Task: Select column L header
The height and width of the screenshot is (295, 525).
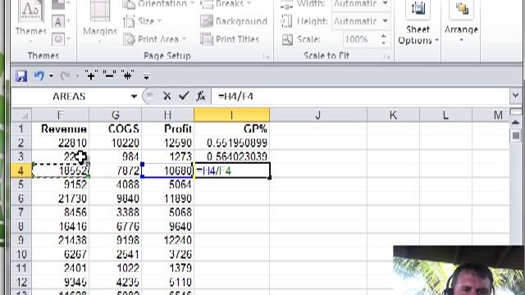Action: 445,115
